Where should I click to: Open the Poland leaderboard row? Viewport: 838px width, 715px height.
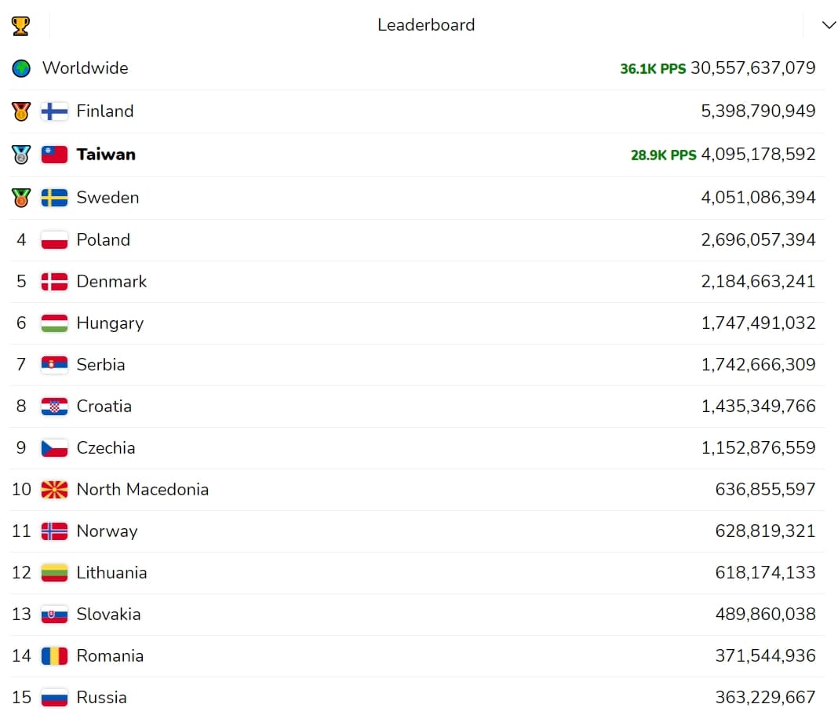click(417, 240)
